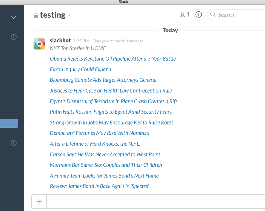Select the highlighted sidebar channel item
265x211 pixels.
pos(9,123)
